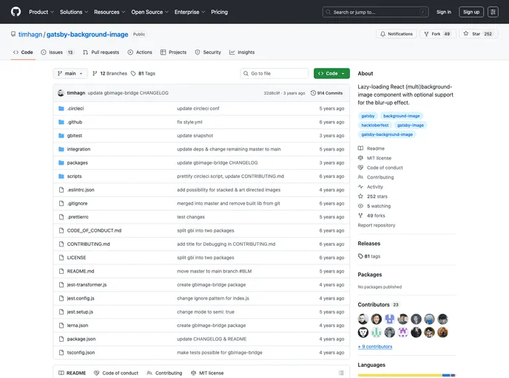
Task: Expand the Open Source menu
Action: (x=149, y=12)
